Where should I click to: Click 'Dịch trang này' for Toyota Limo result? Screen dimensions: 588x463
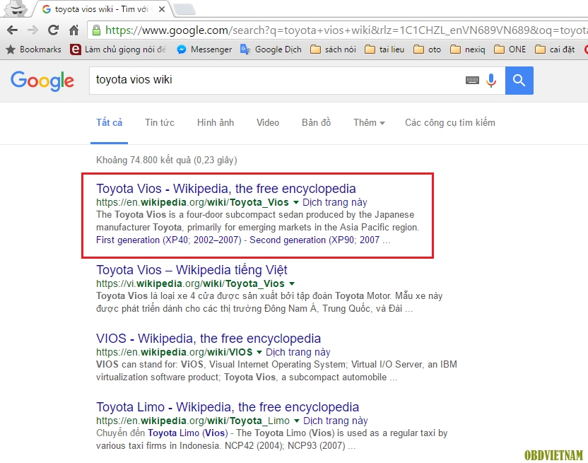336,421
